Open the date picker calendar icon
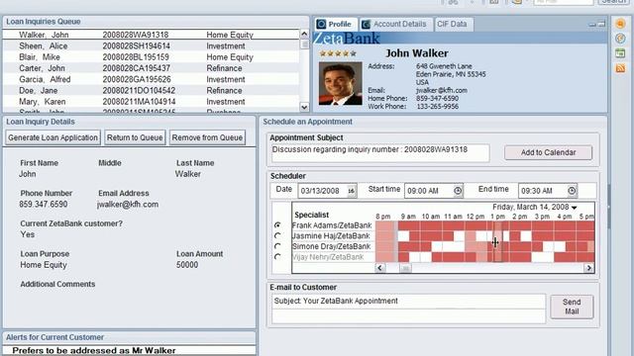Viewport: 634px width, 356px height. (x=352, y=191)
